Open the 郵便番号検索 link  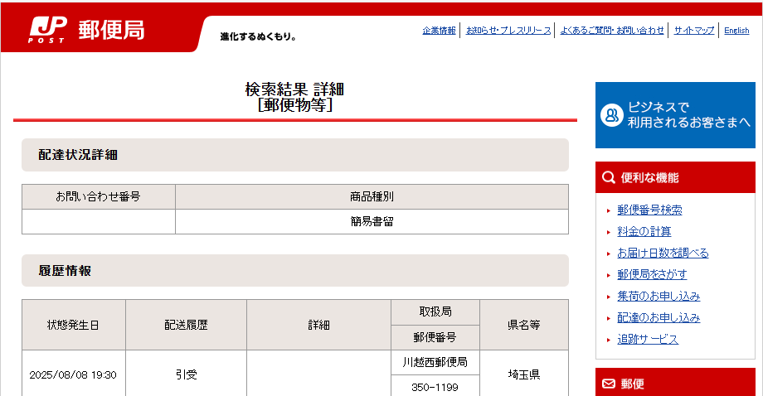click(649, 210)
